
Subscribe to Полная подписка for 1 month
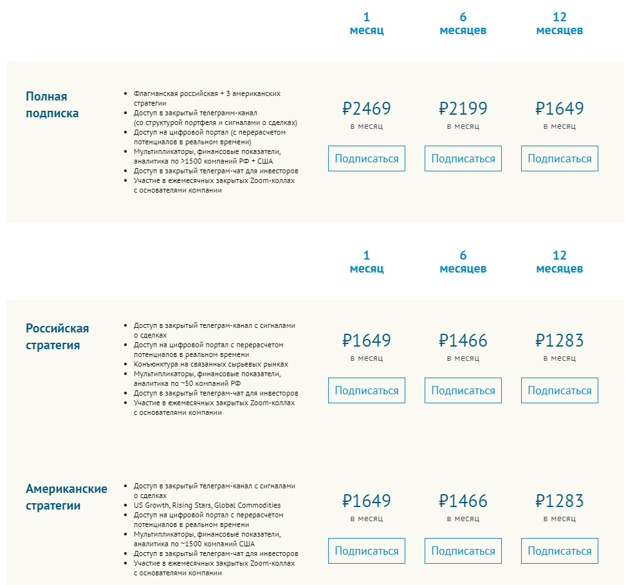(367, 158)
